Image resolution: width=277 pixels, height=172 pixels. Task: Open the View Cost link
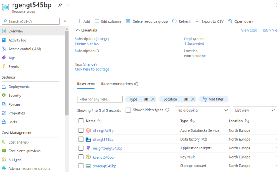(249, 30)
